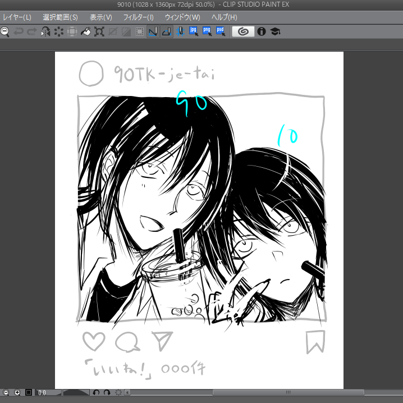This screenshot has width=403, height=403.
Task: Click the Reset Rotation icon below the canvas
Action: click(x=118, y=392)
